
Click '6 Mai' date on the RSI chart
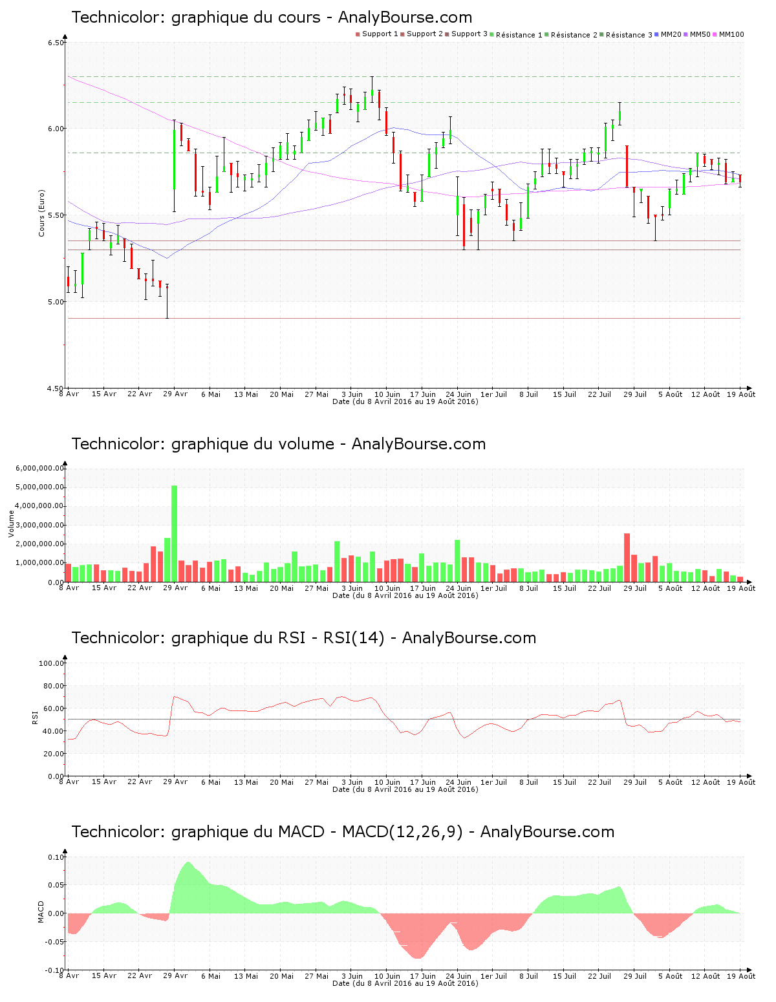point(211,782)
